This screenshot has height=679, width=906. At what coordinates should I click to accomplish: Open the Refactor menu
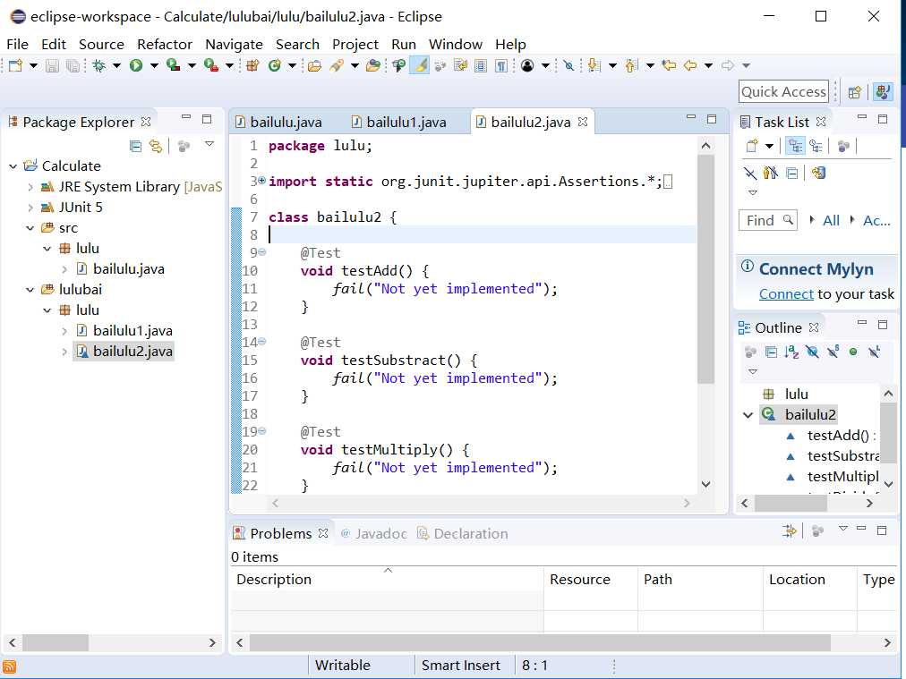[x=165, y=45]
